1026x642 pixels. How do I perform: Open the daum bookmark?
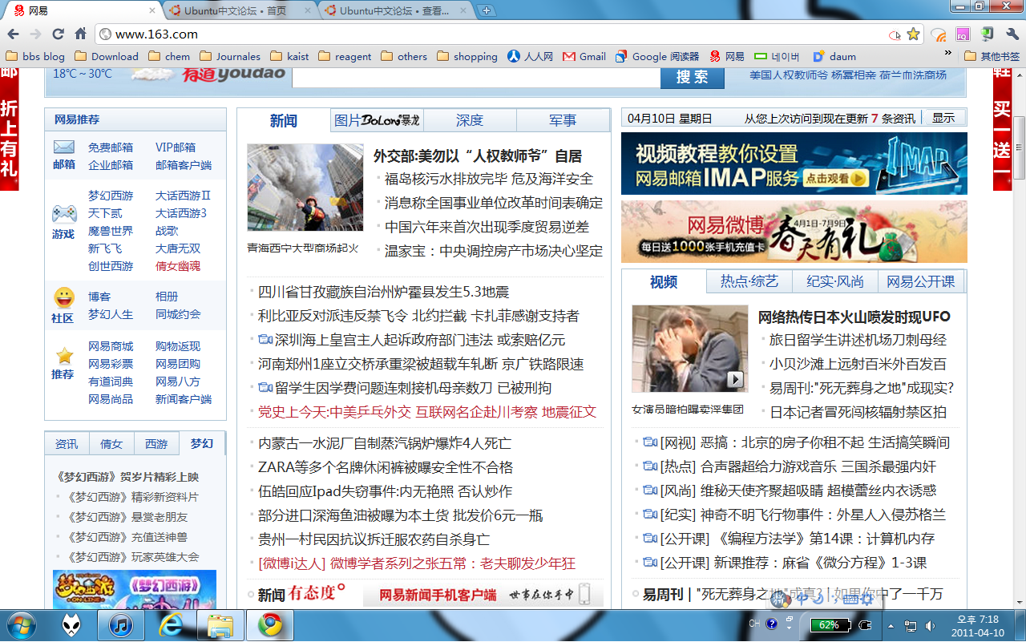coord(834,56)
